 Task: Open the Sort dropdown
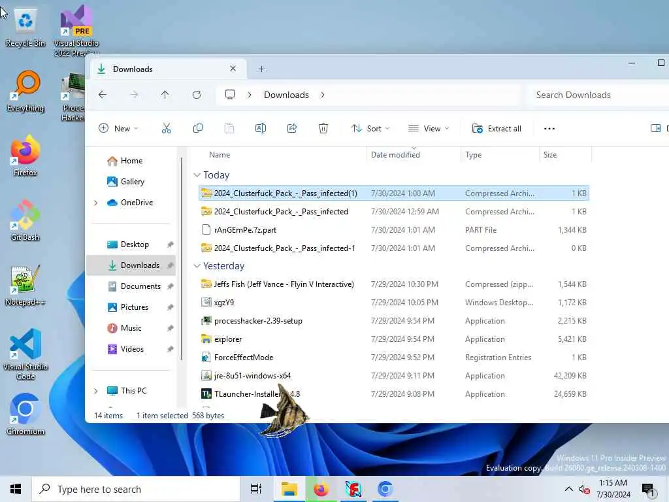pos(370,128)
